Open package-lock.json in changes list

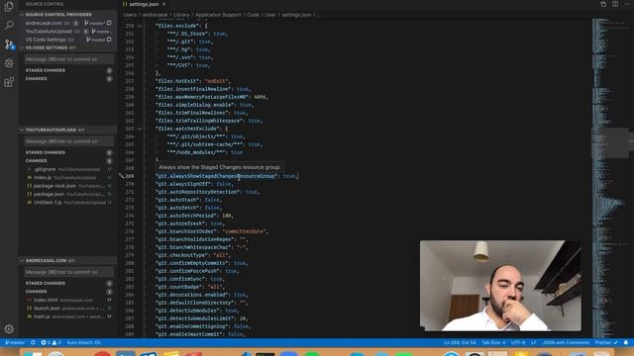(x=68, y=186)
